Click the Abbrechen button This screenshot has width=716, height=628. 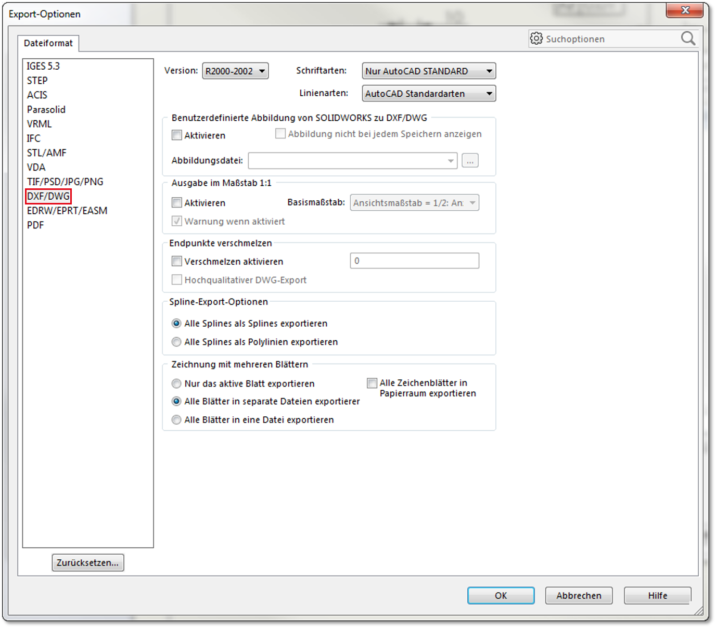point(579,595)
